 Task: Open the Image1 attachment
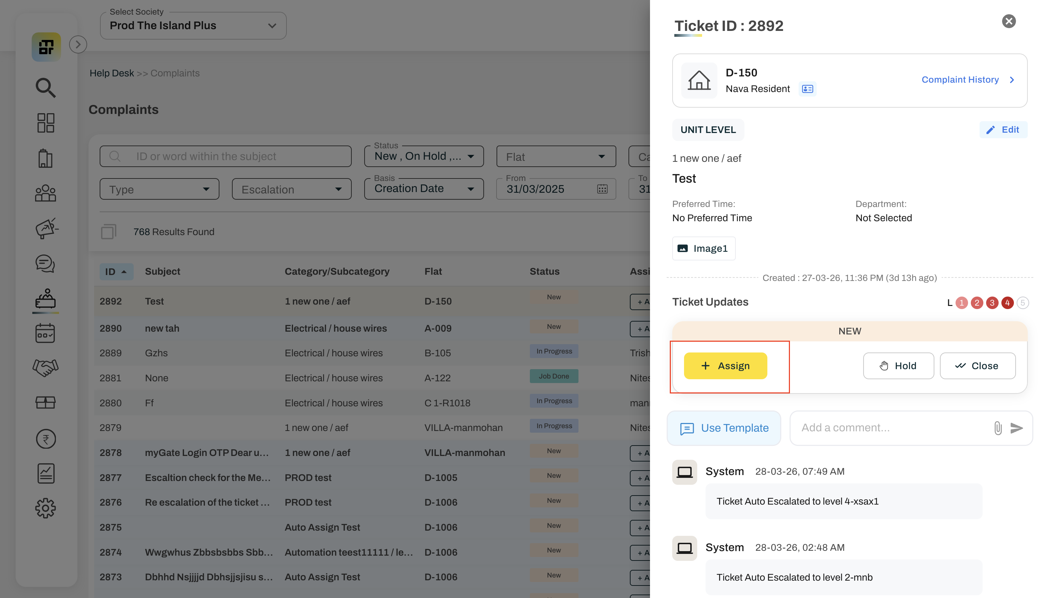tap(704, 249)
